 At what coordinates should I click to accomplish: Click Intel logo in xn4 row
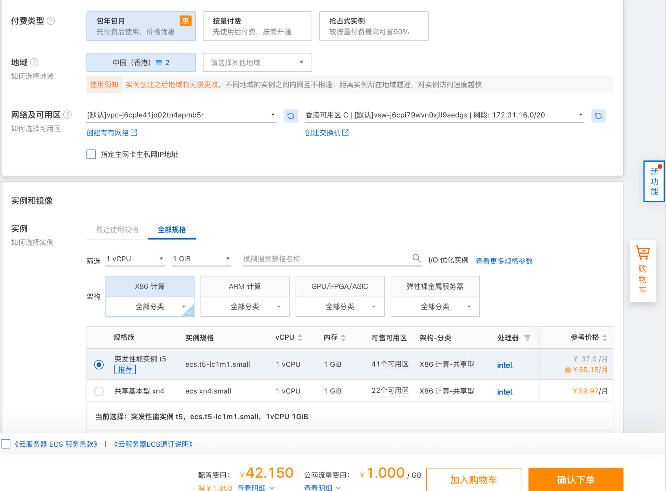coord(505,392)
